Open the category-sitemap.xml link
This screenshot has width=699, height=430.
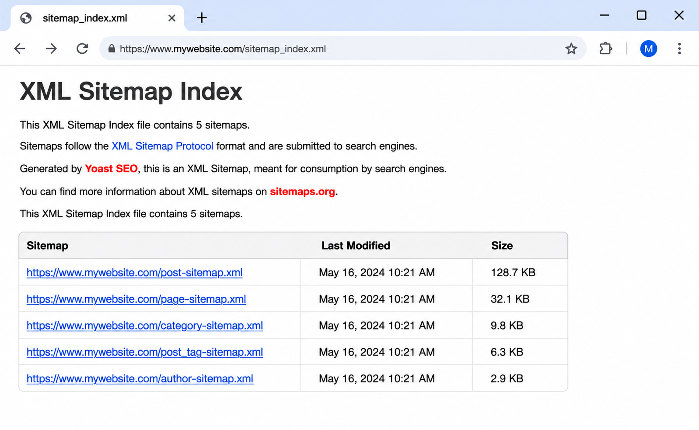[x=145, y=326]
